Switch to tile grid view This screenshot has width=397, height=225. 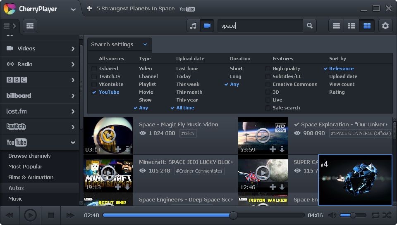click(x=367, y=26)
